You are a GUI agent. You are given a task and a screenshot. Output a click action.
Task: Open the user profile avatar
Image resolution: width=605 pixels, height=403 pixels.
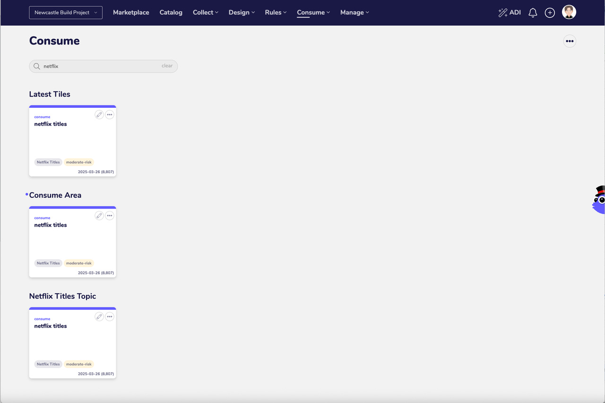click(569, 12)
